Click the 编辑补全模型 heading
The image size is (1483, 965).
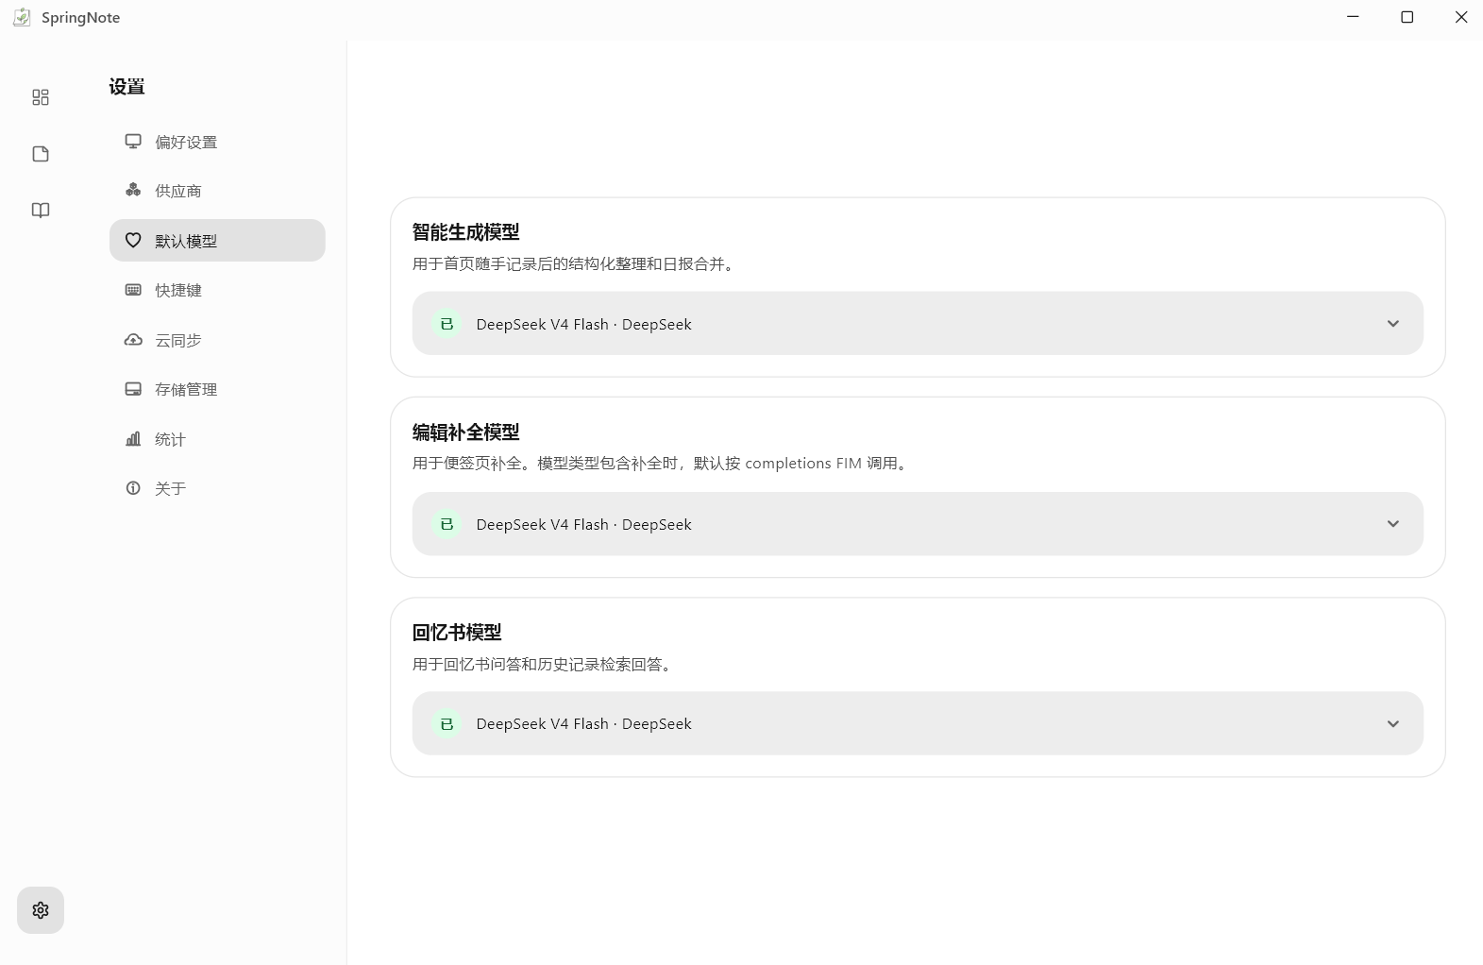pyautogui.click(x=466, y=432)
